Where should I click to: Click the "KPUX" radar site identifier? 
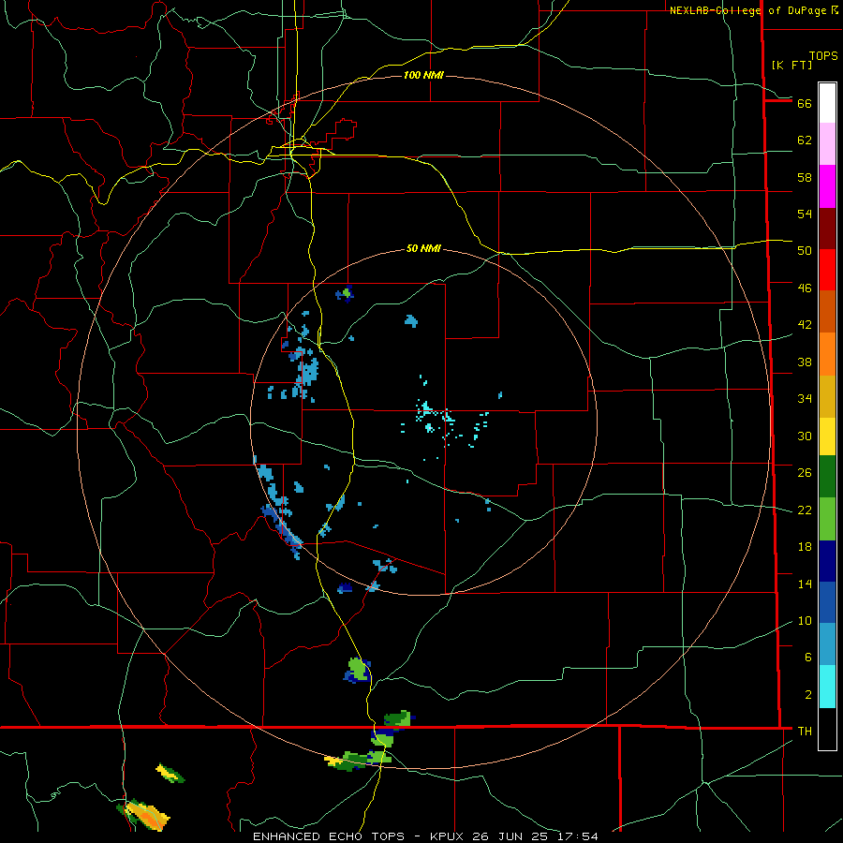[x=448, y=836]
